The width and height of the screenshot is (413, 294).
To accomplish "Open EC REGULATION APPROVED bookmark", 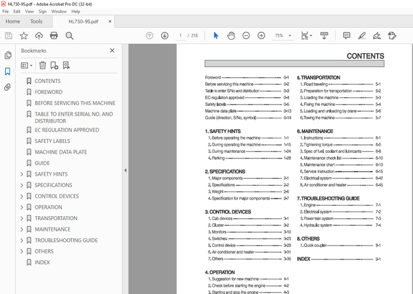I will tap(67, 130).
